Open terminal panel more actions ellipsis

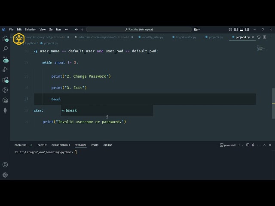tap(259, 145)
